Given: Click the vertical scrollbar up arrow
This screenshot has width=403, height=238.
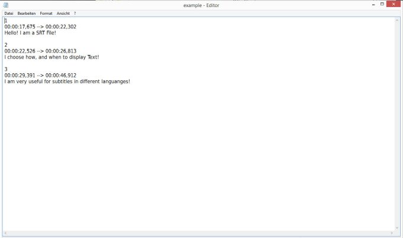Looking at the screenshot, I should pos(397,20).
